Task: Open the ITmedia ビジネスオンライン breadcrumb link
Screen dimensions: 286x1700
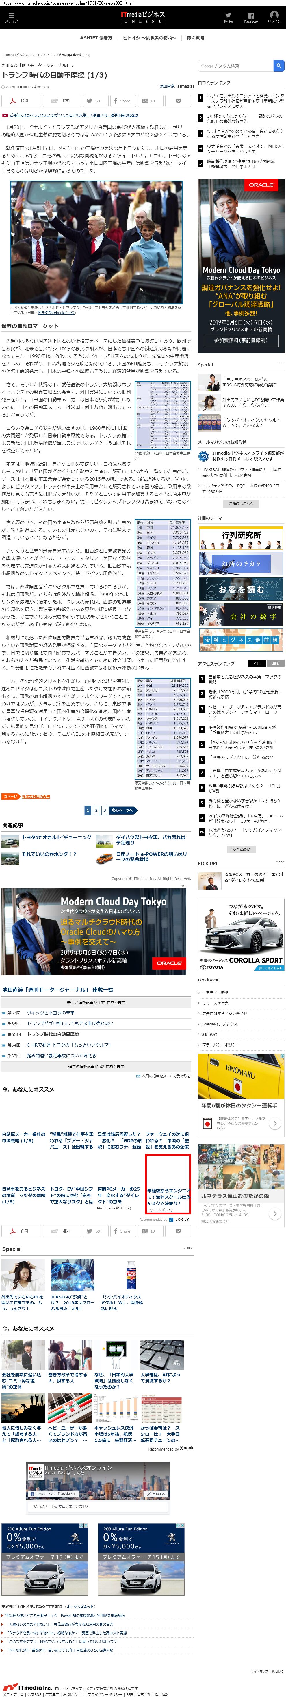Action: (x=23, y=55)
